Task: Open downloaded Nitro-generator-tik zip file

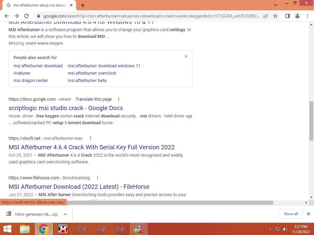Action: pos(32,214)
